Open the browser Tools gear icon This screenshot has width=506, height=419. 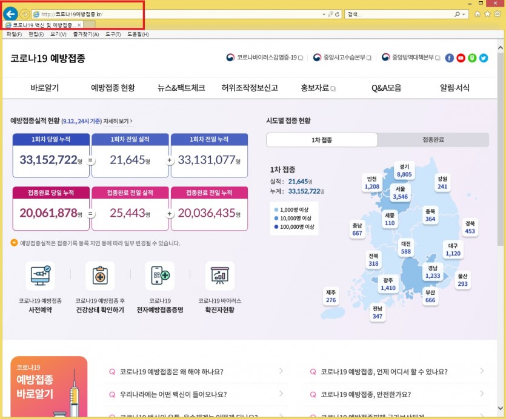(497, 14)
